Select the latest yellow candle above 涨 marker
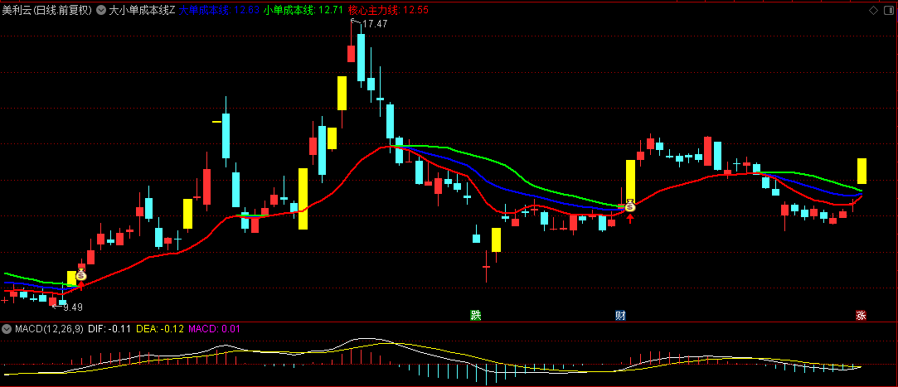 point(862,171)
